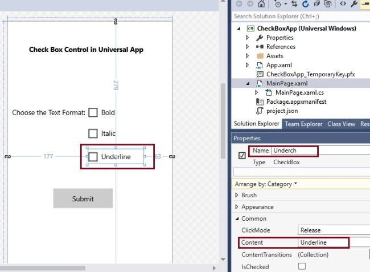Screen dimensions: 370x272
Task: Click the ContentTransitions (Collection) value
Action: 313,255
